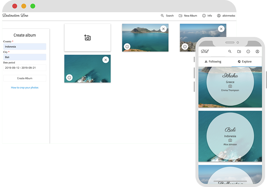Tap the profile icon in the phone header

tap(257, 52)
